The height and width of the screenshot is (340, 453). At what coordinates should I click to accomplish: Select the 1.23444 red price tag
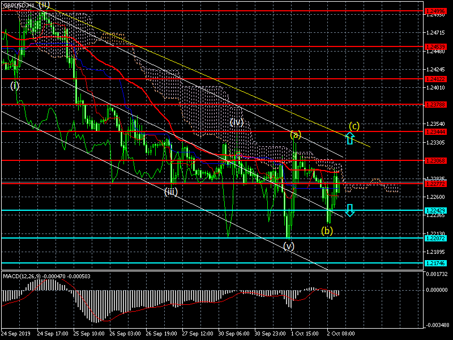(x=435, y=131)
